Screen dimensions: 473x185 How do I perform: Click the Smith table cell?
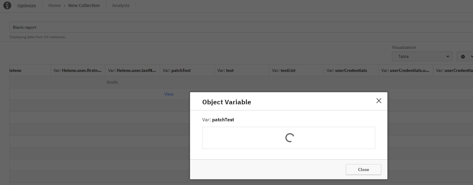(x=112, y=82)
